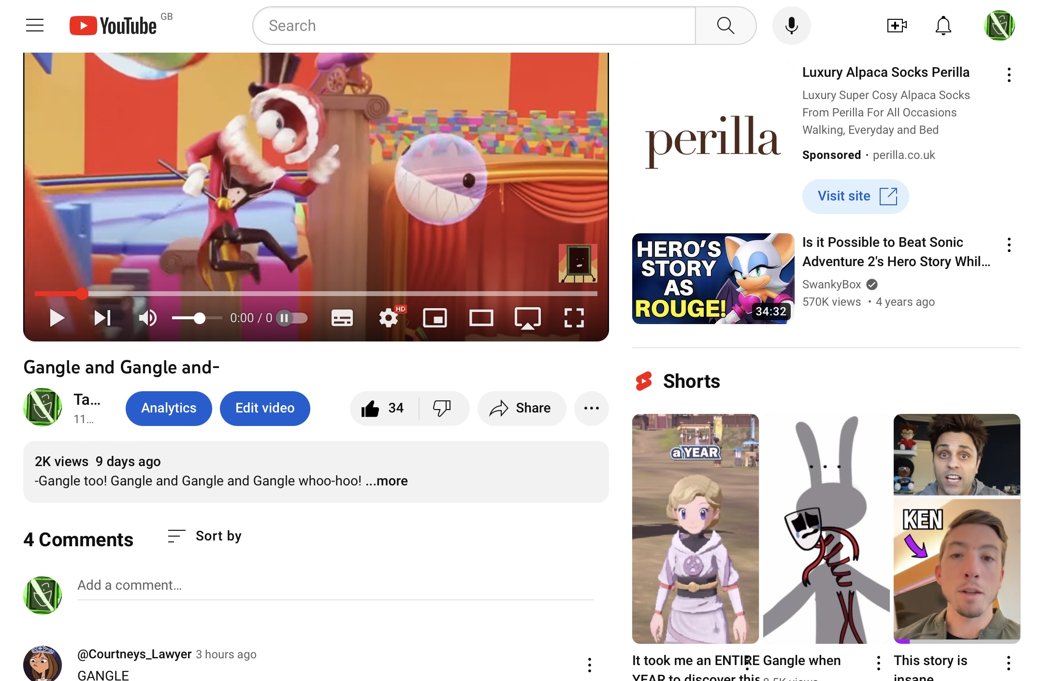
Task: Open Sort by comments dropdown
Action: click(x=204, y=536)
